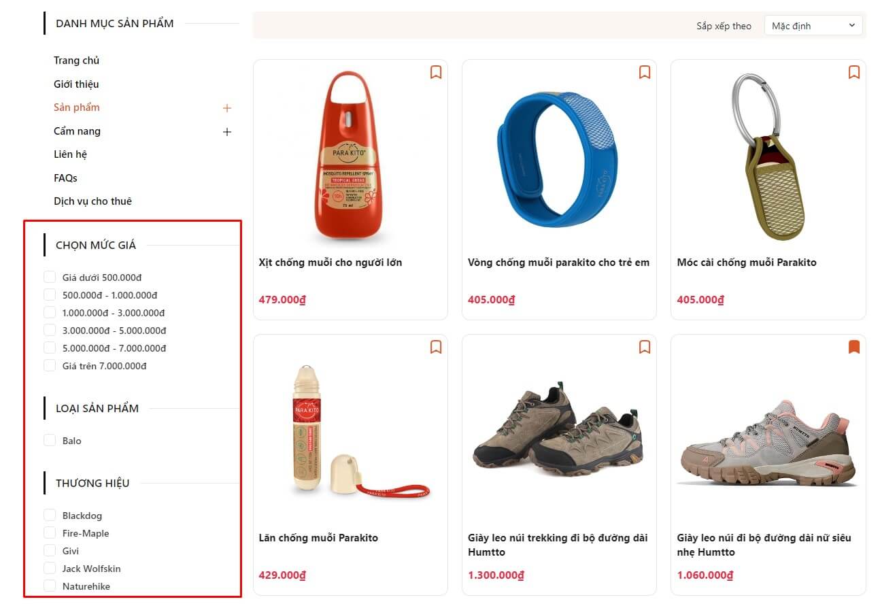Image resolution: width=882 pixels, height=606 pixels.
Task: Go to Trang chủ in the sidebar menu
Action: pyautogui.click(x=76, y=61)
